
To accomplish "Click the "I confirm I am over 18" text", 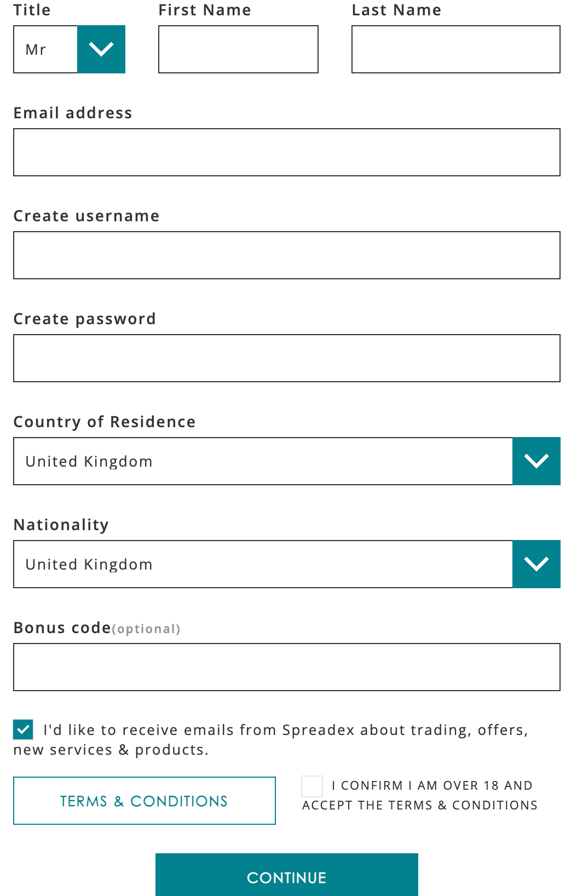I will [431, 786].
